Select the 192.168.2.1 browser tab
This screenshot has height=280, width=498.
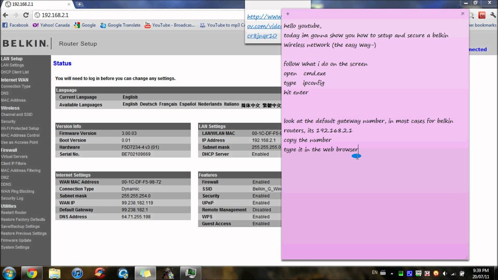point(37,4)
